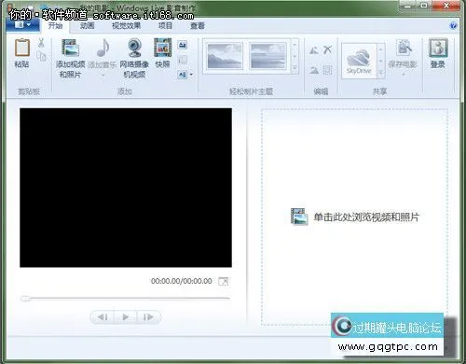The width and height of the screenshot is (466, 364).
Task: Click the Webcam video (网络摄像机视频) icon
Action: click(134, 48)
